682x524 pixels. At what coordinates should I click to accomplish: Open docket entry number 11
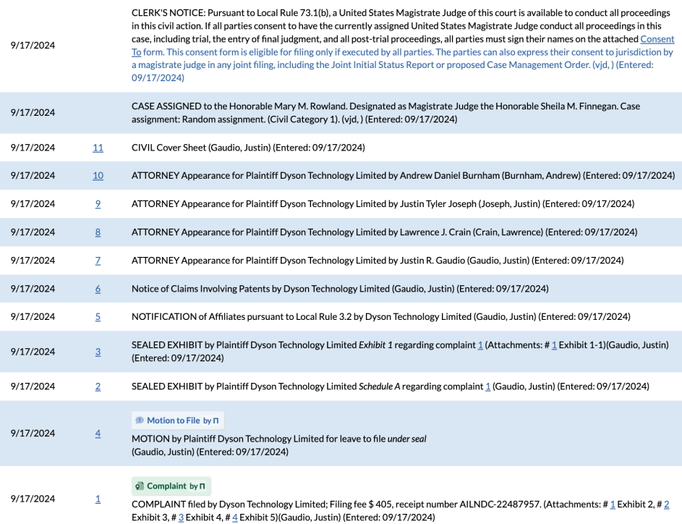tap(98, 148)
